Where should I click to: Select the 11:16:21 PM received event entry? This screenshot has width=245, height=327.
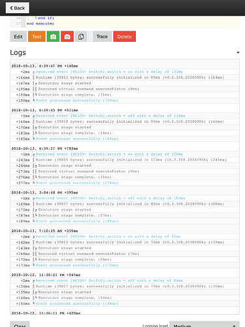(109, 281)
